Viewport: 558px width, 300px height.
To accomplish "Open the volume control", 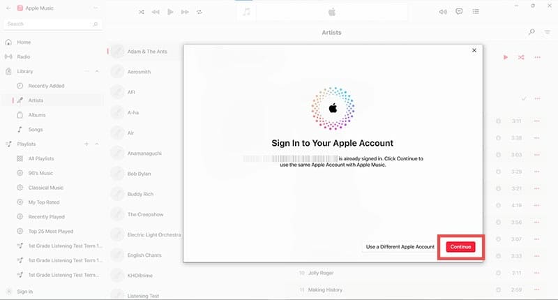I will [443, 12].
